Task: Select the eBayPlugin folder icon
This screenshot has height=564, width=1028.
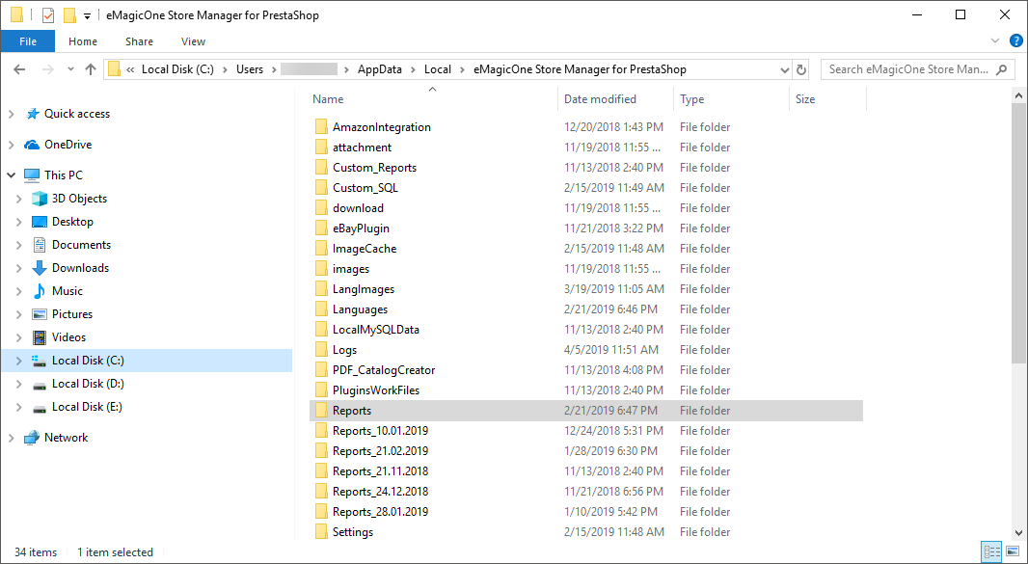Action: 320,228
